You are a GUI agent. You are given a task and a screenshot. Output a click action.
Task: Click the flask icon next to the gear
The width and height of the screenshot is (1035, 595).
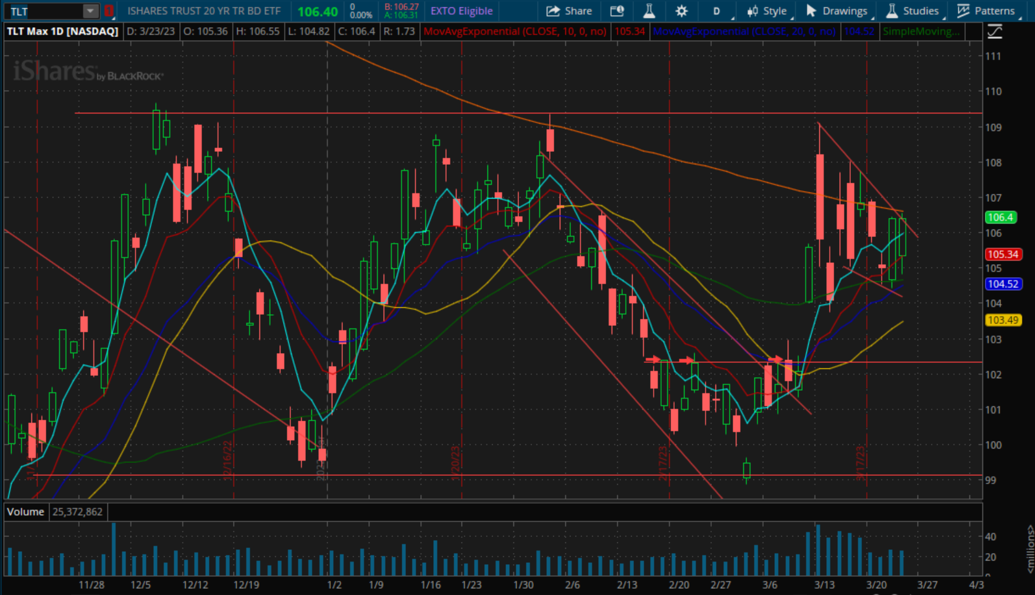[x=649, y=10]
